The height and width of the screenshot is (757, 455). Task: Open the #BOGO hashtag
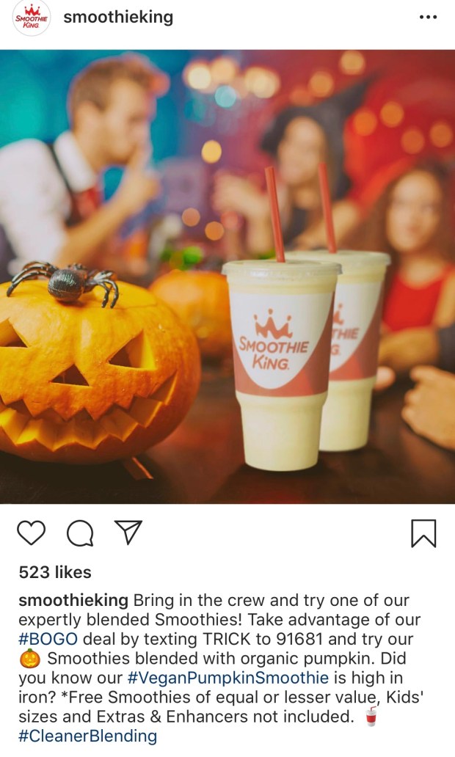[48, 639]
